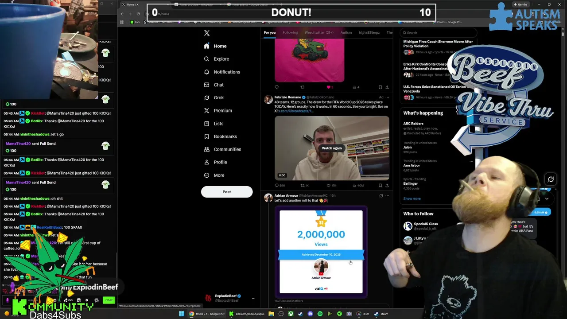Open Grok in X sidebar
The image size is (567, 319).
[214, 97]
